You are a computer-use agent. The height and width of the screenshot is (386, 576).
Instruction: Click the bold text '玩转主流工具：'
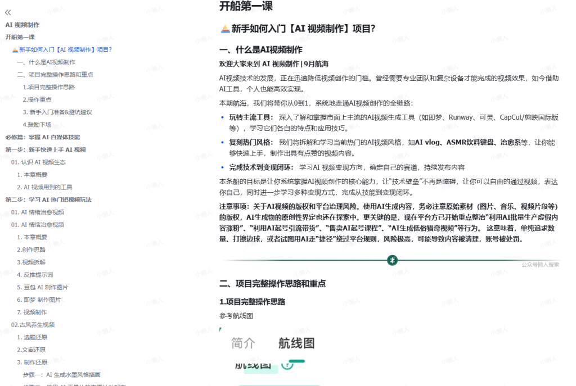coord(251,117)
